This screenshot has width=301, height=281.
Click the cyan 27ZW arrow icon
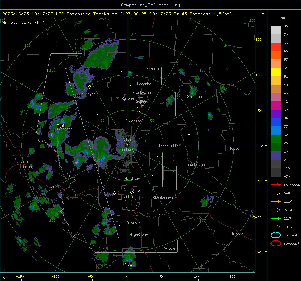pyautogui.click(x=276, y=210)
